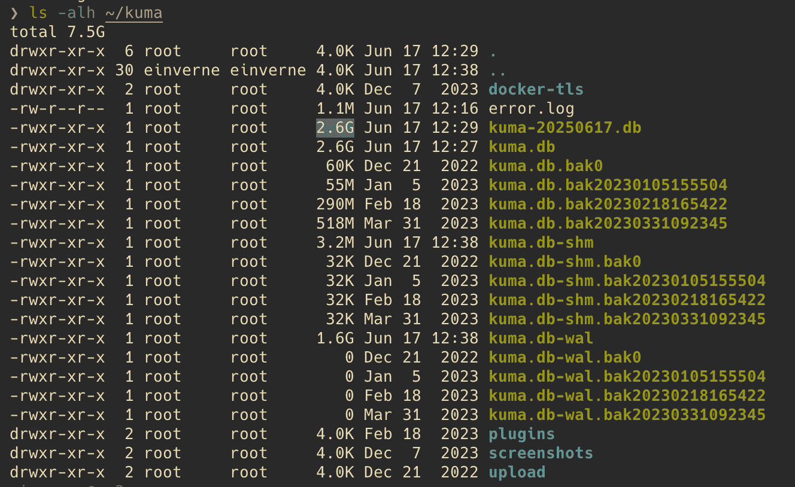Click the 60K size value
Screen dimensions: 795x487
340,166
